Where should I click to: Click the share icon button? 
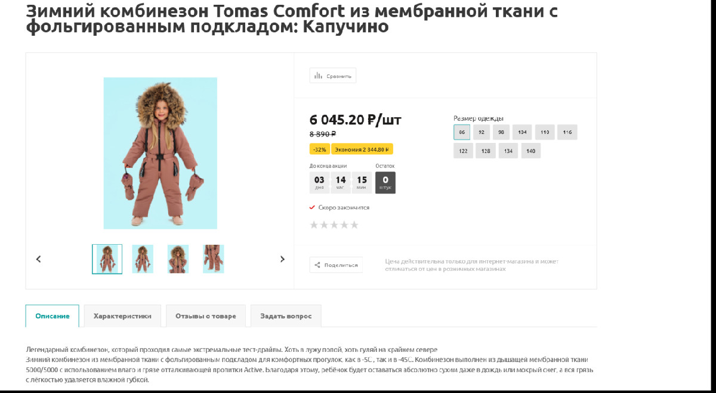[x=317, y=265]
